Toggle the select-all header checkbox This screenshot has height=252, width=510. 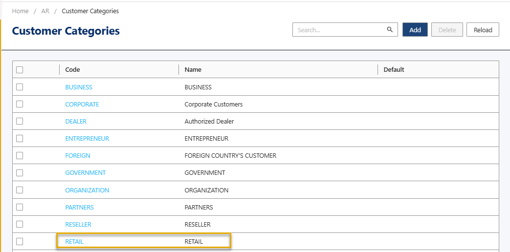tap(20, 69)
